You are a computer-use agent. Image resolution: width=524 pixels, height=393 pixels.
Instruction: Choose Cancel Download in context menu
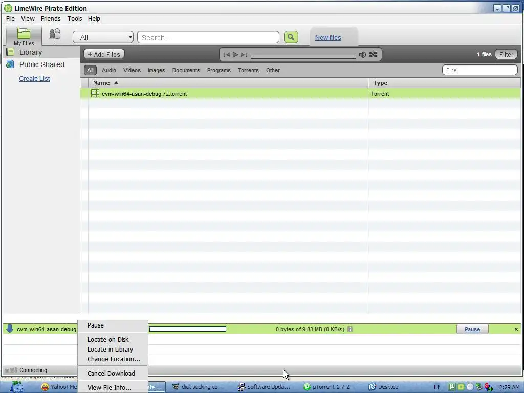coord(113,373)
